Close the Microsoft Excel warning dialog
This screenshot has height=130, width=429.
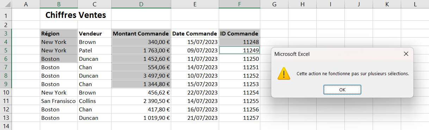(x=406, y=54)
